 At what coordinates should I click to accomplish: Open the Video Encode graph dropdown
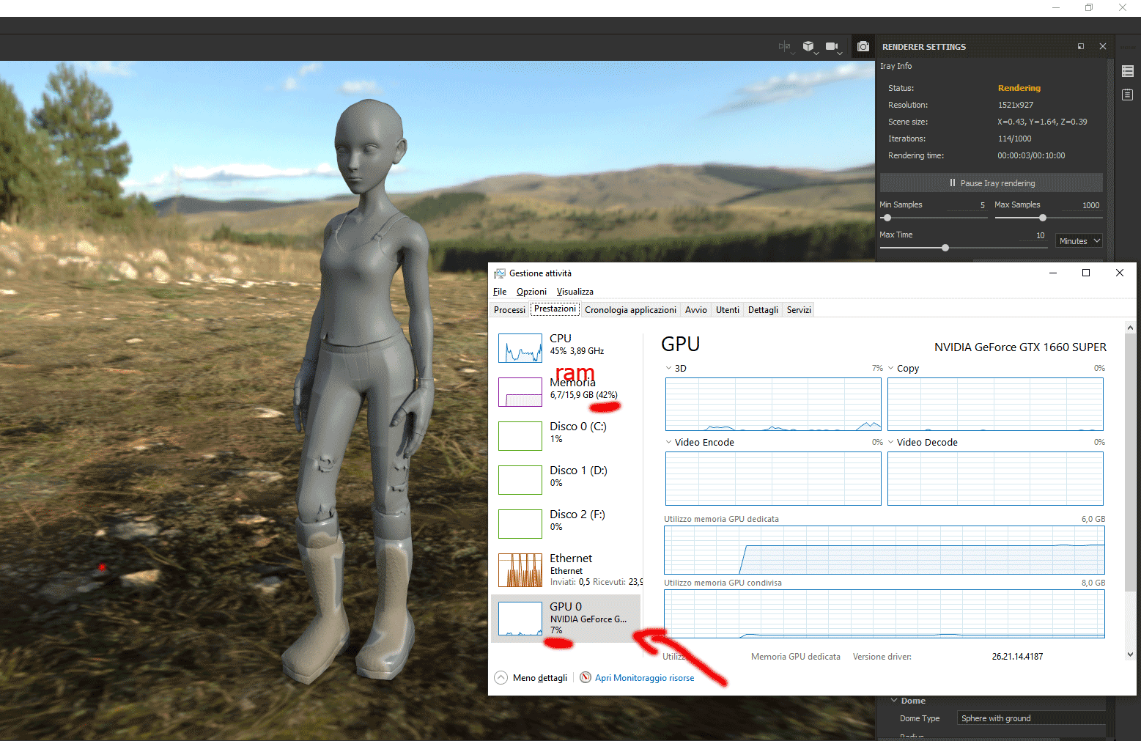pyautogui.click(x=669, y=442)
